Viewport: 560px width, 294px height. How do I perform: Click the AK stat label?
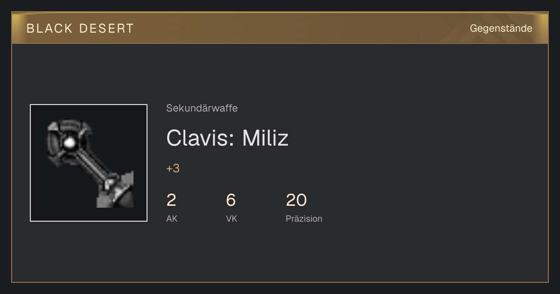point(172,219)
